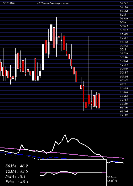Image resolution: width=133 pixels, height=186 pixels.
Task: Click the Price : 43.1 readout
Action: 17,182
